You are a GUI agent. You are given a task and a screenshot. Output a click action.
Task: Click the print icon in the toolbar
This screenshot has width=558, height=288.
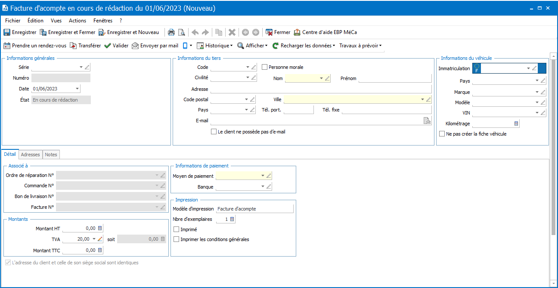coord(171,32)
